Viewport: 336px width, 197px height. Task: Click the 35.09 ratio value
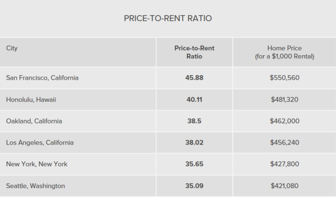pos(194,186)
